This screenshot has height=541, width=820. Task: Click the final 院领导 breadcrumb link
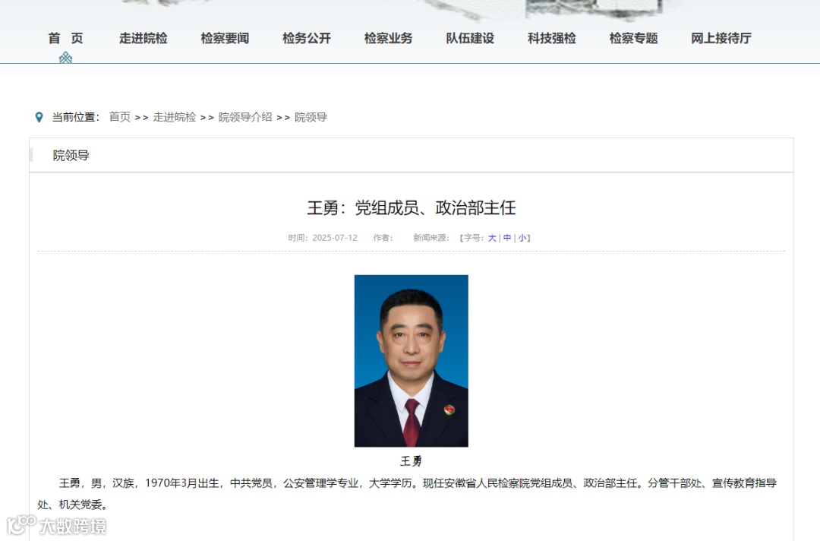tap(311, 117)
